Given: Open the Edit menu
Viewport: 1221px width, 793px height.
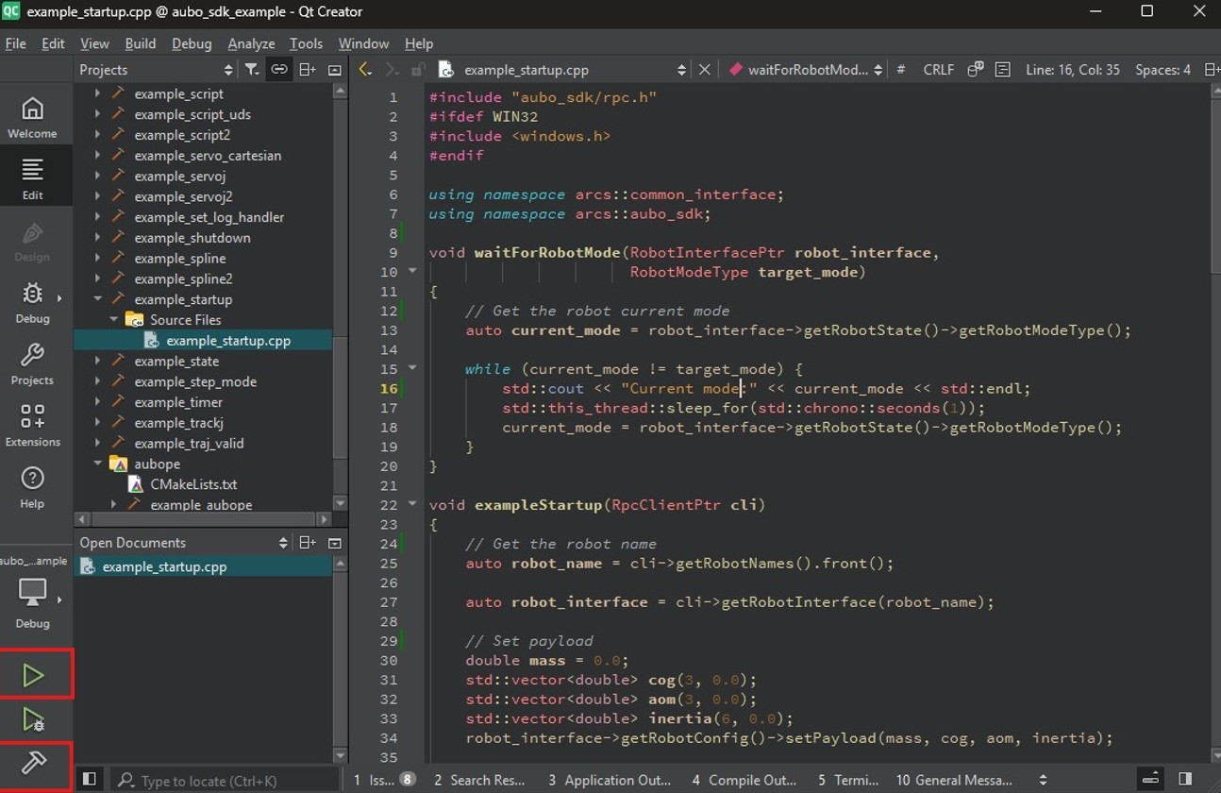Looking at the screenshot, I should point(54,43).
